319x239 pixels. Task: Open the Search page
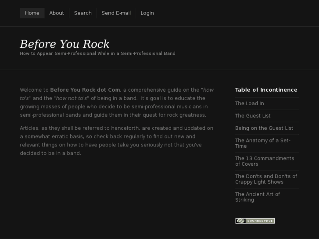pos(83,13)
